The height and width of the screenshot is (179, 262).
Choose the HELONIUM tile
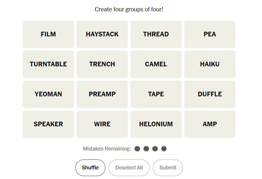click(x=156, y=124)
